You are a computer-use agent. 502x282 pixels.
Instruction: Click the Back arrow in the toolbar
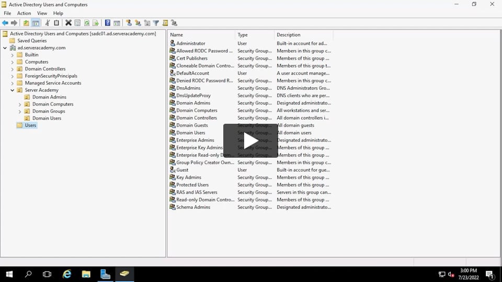(5, 23)
